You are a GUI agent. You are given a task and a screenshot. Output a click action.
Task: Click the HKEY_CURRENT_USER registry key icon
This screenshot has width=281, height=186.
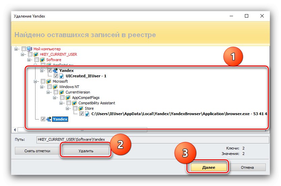pyautogui.click(x=36, y=54)
